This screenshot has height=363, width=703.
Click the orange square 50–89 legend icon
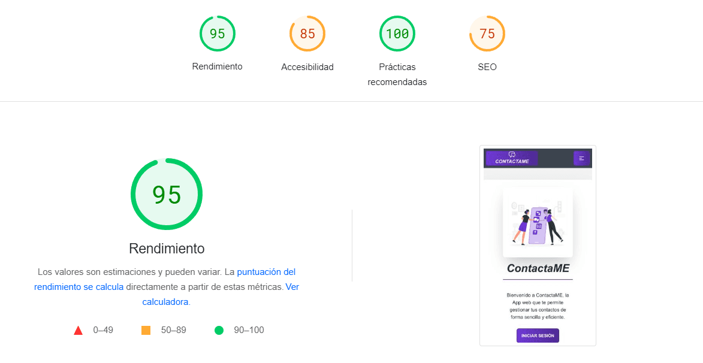pos(146,330)
